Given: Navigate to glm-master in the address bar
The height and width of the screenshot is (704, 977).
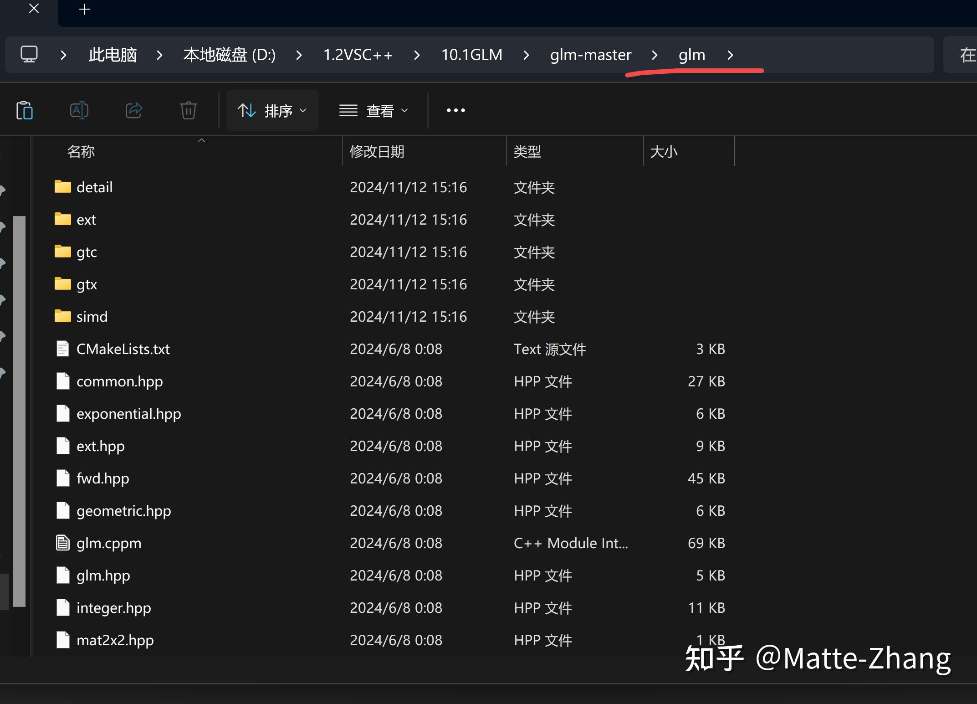Looking at the screenshot, I should pos(590,54).
